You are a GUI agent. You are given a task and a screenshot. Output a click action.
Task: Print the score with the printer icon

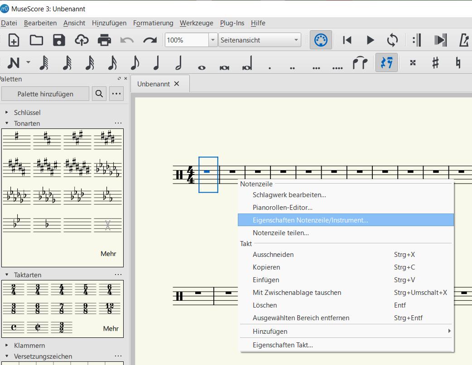pos(104,40)
